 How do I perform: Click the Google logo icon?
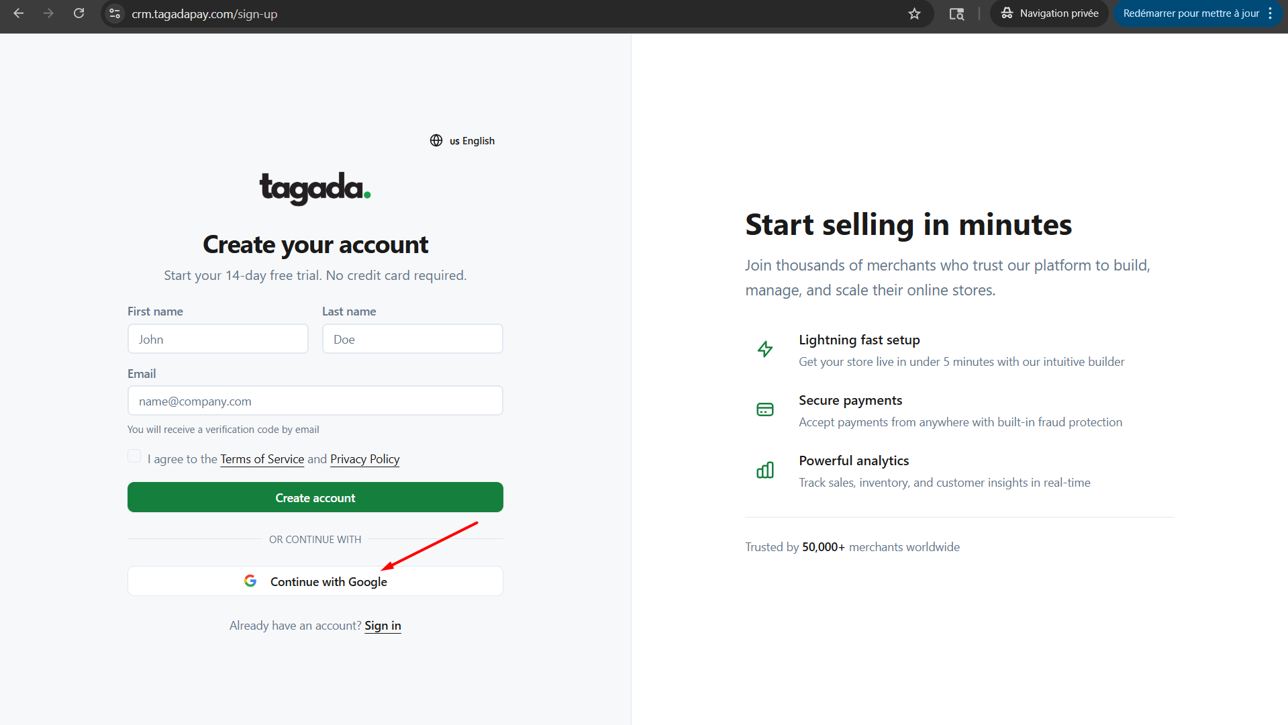[250, 581]
